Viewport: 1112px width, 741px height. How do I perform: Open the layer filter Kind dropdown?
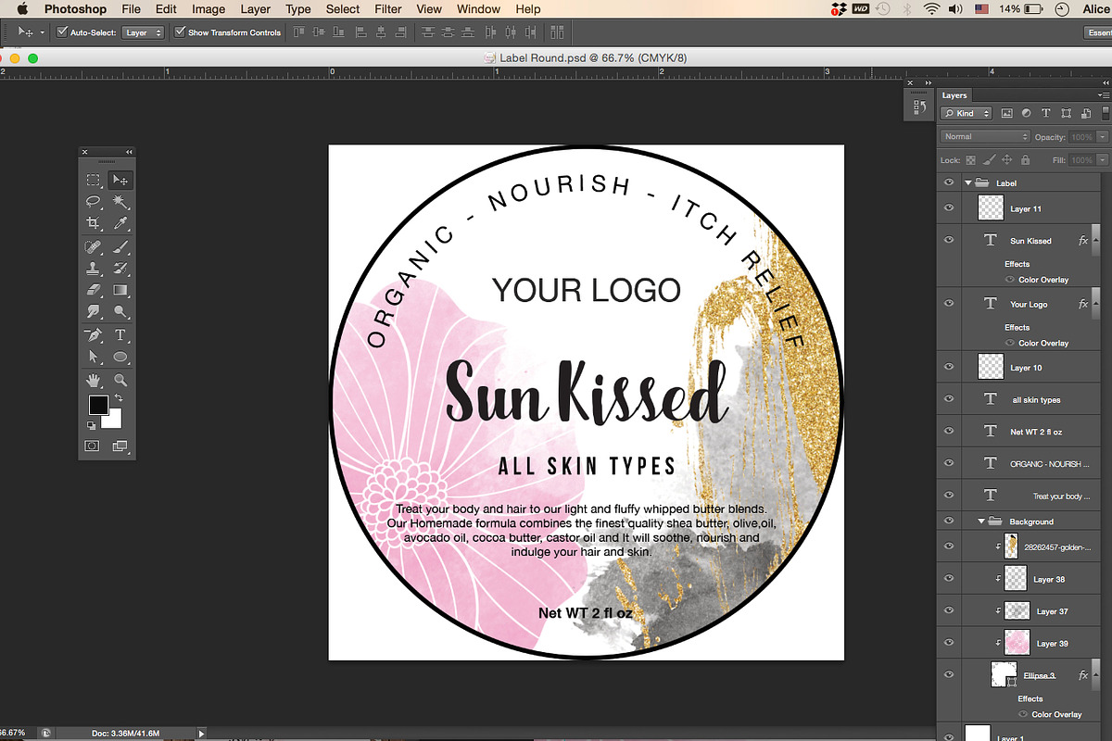pos(967,113)
